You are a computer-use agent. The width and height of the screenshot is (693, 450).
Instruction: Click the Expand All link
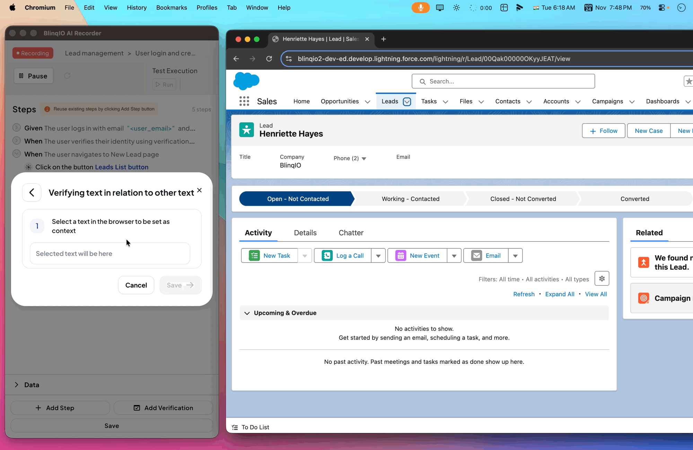point(559,294)
